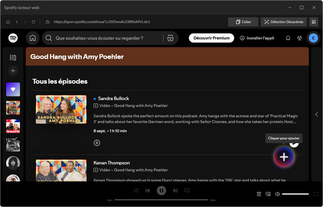Click the playback progress bar
This screenshot has height=207, width=323.
coord(161,200)
